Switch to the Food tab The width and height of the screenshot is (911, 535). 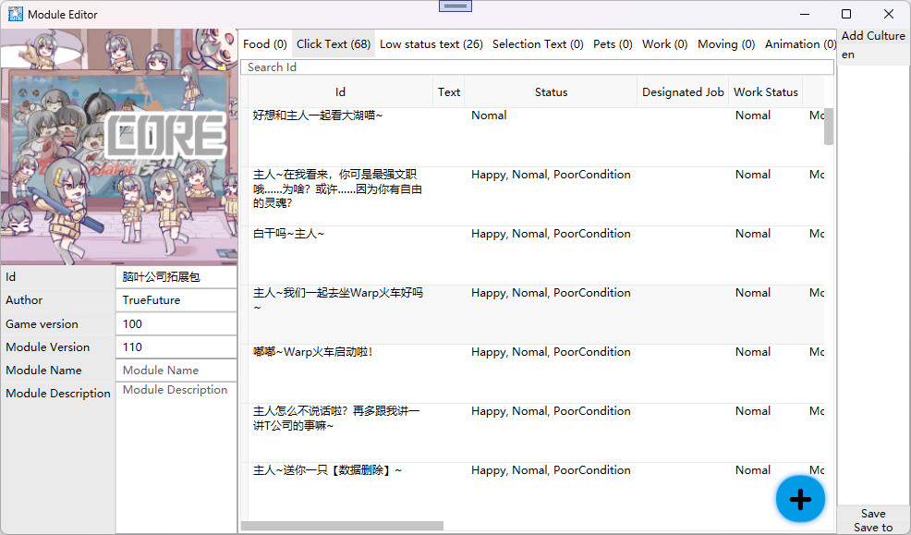click(265, 43)
